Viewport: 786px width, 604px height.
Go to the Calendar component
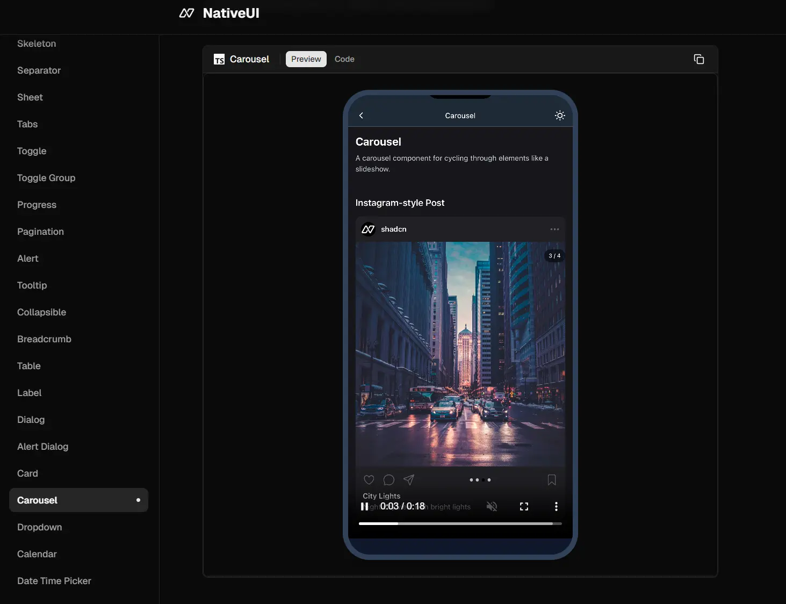37,554
